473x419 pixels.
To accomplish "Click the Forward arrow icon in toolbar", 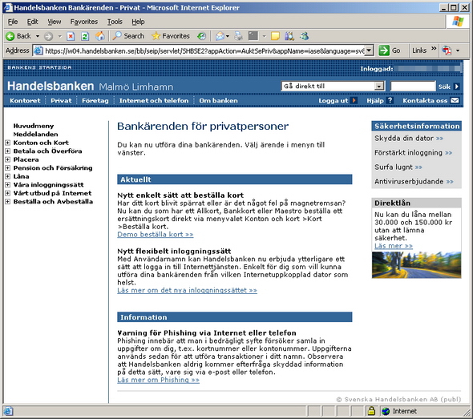I will (48, 36).
